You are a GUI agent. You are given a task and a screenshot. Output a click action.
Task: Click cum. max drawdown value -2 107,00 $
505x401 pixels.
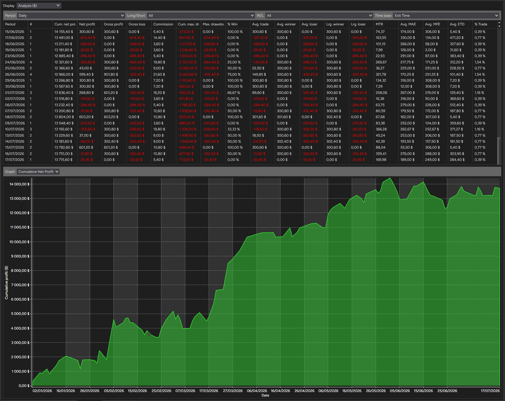(187, 62)
